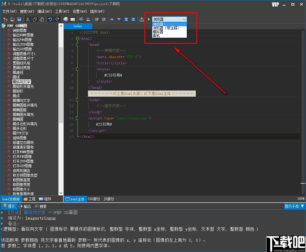Select 启用抗锯齿 method in tree

[x=21, y=171]
